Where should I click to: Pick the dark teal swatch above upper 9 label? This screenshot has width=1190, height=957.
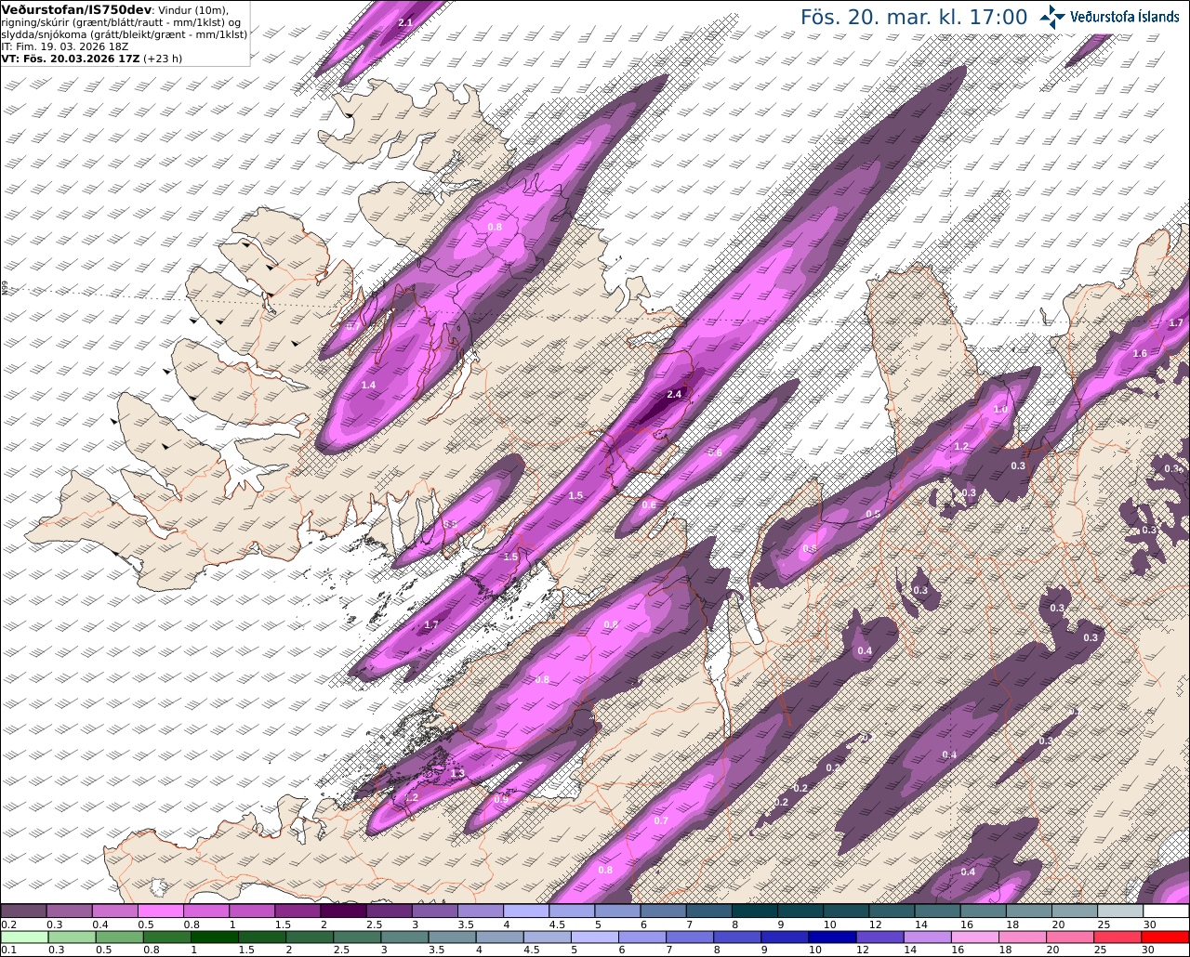coord(800,911)
